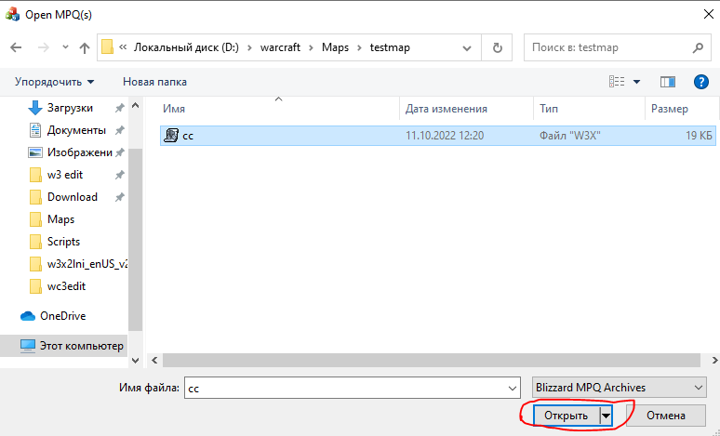Click the size cell '19 КБ'
720x436 pixels.
coord(699,136)
